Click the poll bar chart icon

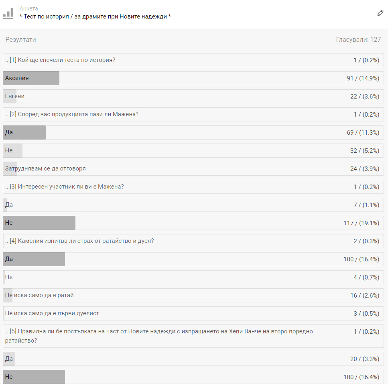[x=8, y=13]
